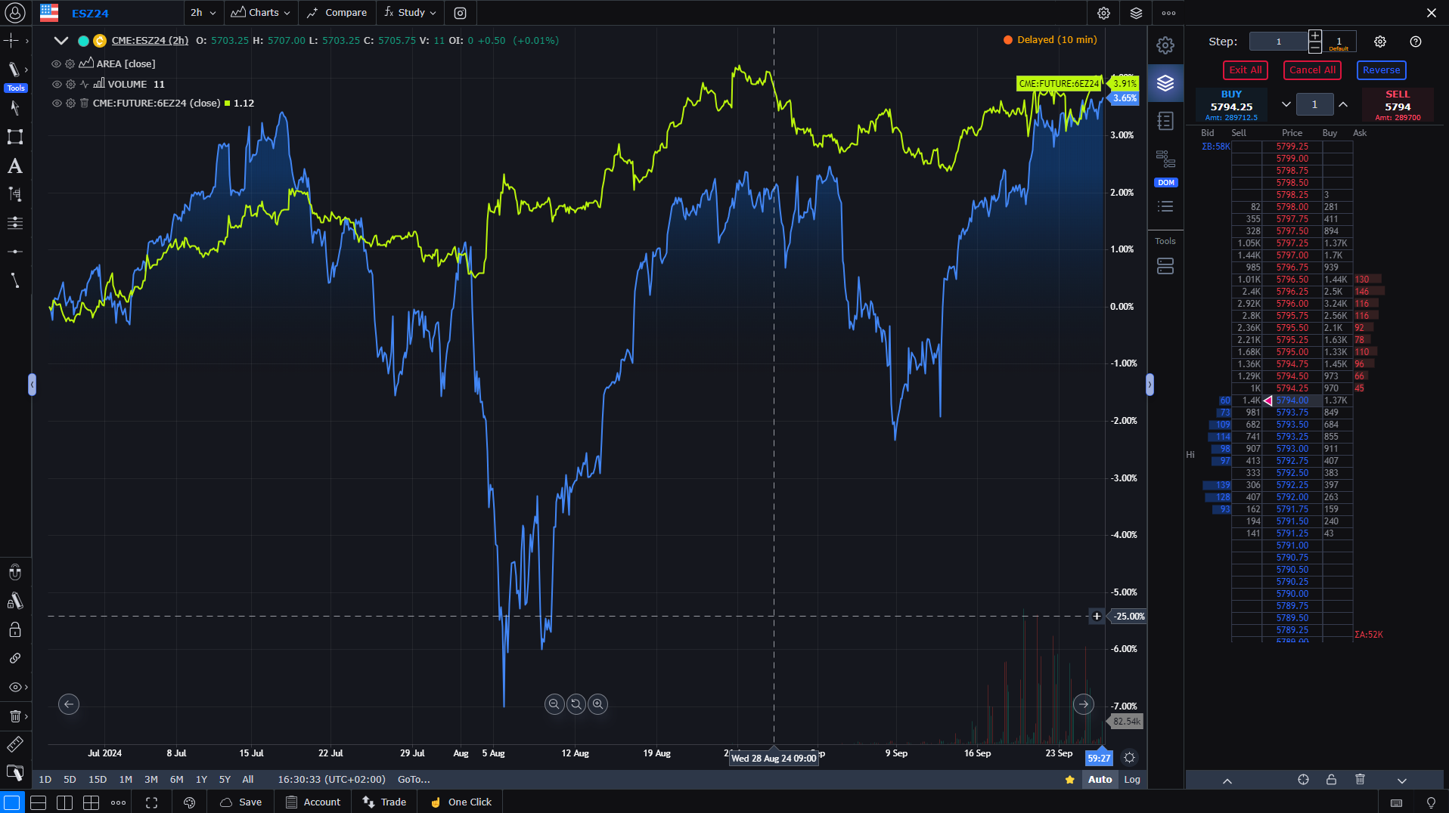Select the Text annotation tool
1449x813 pixels.
point(14,165)
